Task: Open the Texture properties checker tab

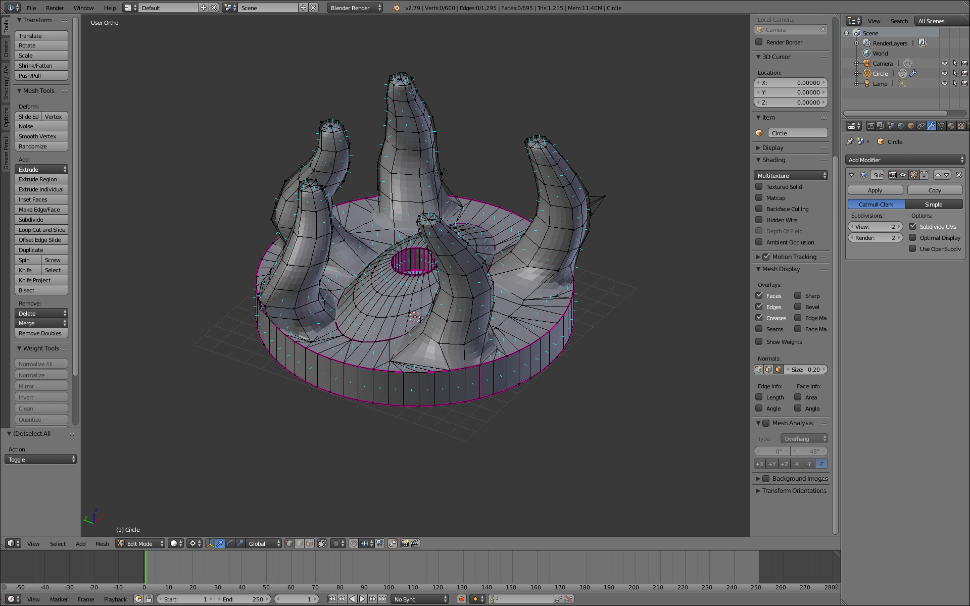Action: point(961,126)
